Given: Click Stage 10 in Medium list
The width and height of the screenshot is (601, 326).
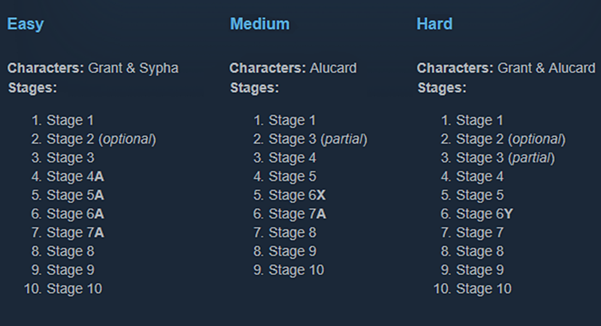Looking at the screenshot, I should (x=296, y=270).
